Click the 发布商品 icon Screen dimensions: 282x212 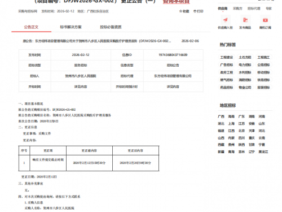click(x=245, y=20)
